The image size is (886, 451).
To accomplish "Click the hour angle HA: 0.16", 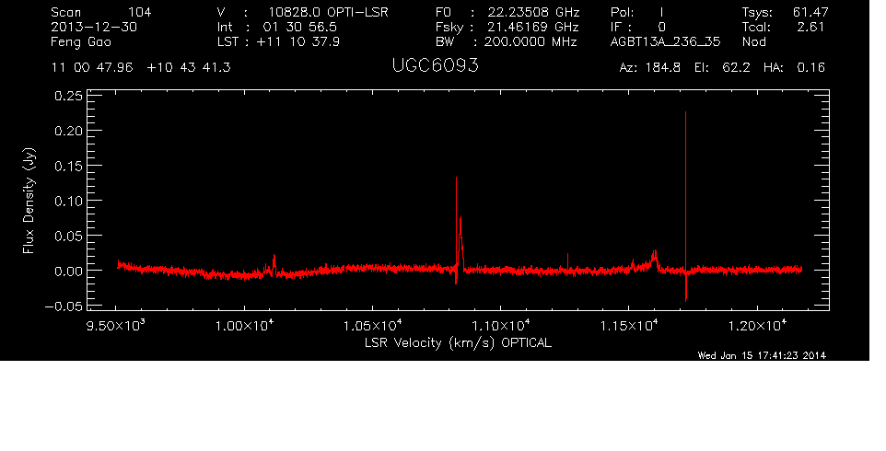I will point(794,68).
